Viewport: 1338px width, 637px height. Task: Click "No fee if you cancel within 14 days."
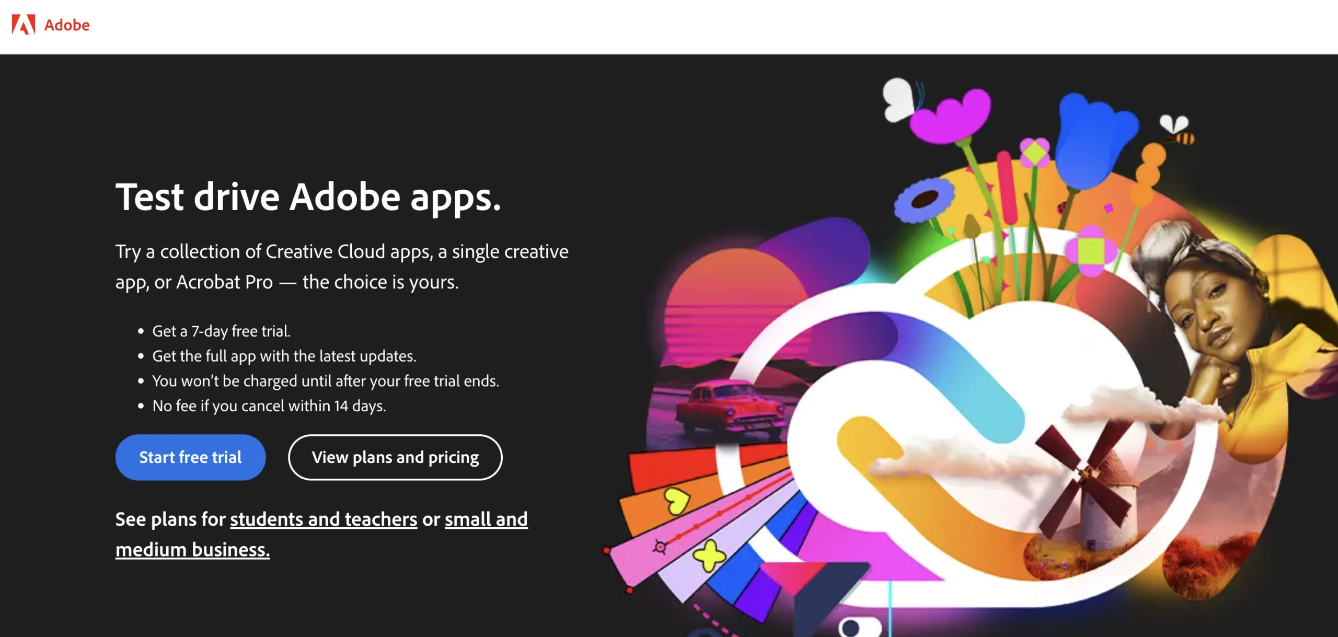[269, 406]
